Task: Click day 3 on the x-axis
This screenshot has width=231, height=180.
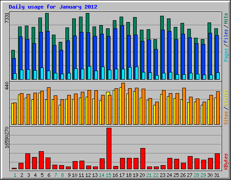Action: 28,175
